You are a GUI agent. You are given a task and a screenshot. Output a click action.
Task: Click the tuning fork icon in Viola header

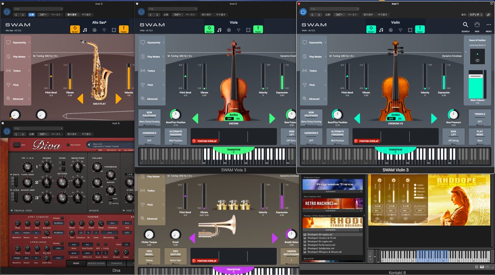coord(238,30)
